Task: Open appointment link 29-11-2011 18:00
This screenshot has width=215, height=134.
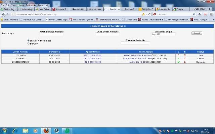Action: pyautogui.click(x=92, y=55)
